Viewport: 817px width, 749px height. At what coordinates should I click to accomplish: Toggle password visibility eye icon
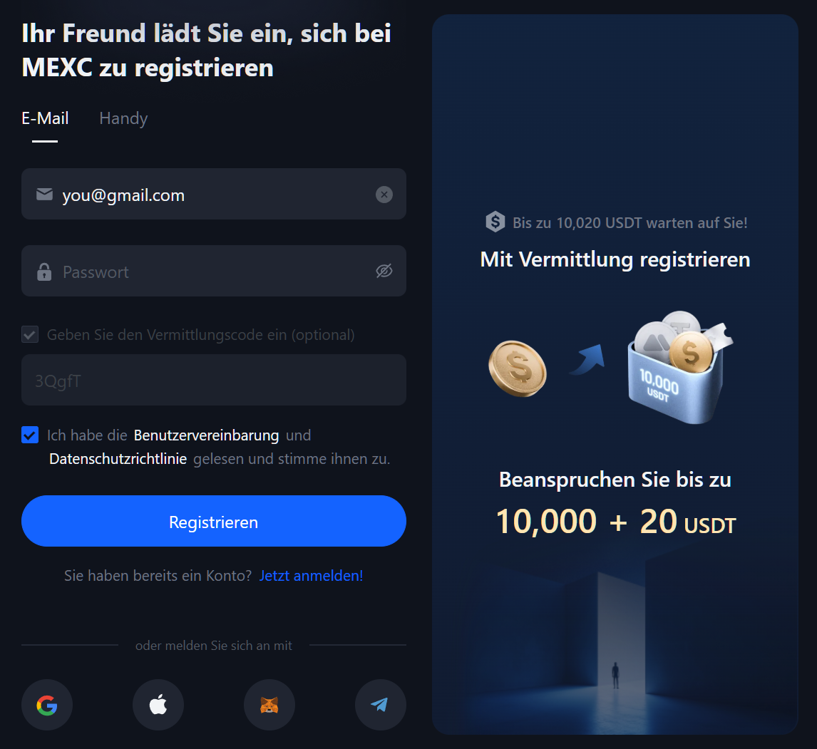click(384, 271)
